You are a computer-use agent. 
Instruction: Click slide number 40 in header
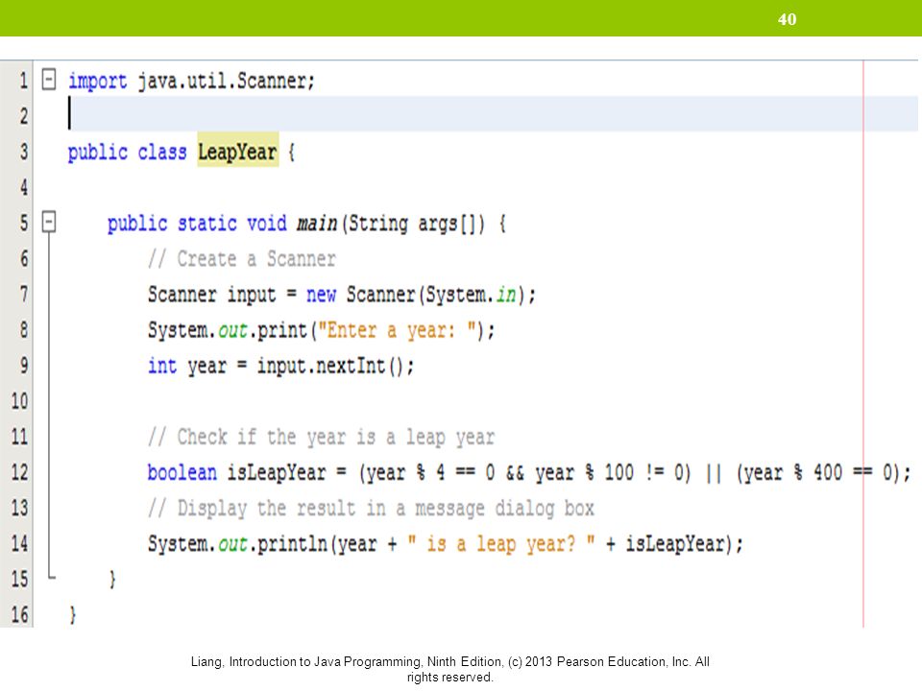tap(787, 19)
